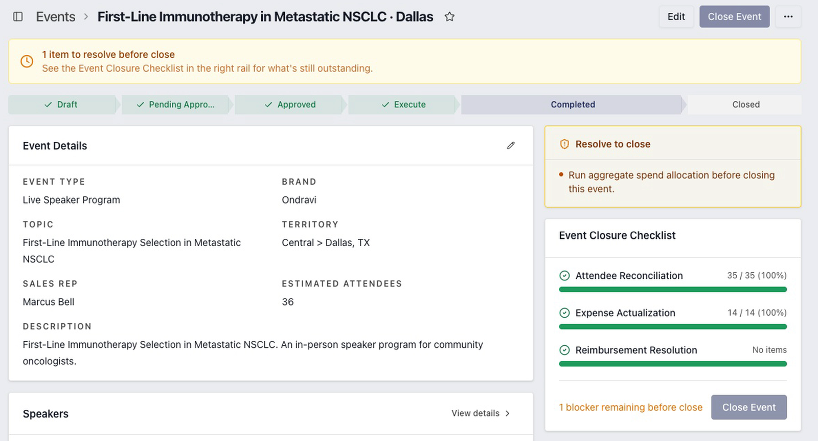Select the Closed stage step
This screenshot has height=441, width=818.
pyautogui.click(x=745, y=104)
